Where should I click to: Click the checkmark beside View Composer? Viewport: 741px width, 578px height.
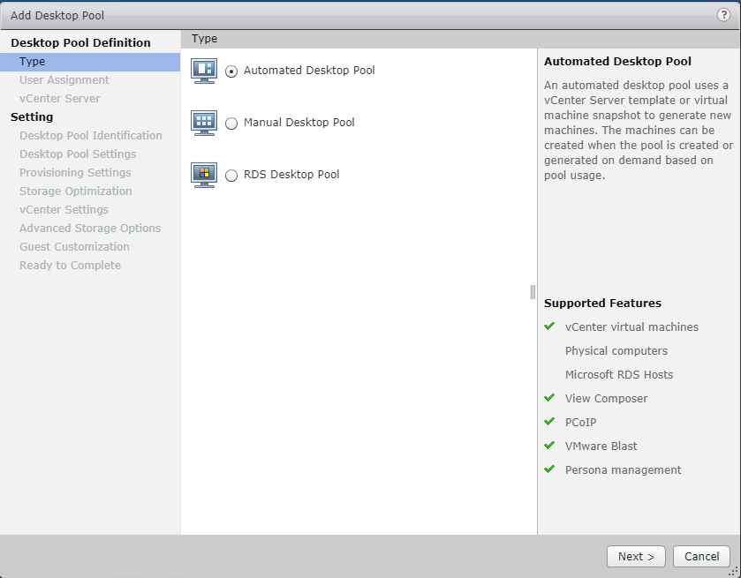tap(552, 398)
